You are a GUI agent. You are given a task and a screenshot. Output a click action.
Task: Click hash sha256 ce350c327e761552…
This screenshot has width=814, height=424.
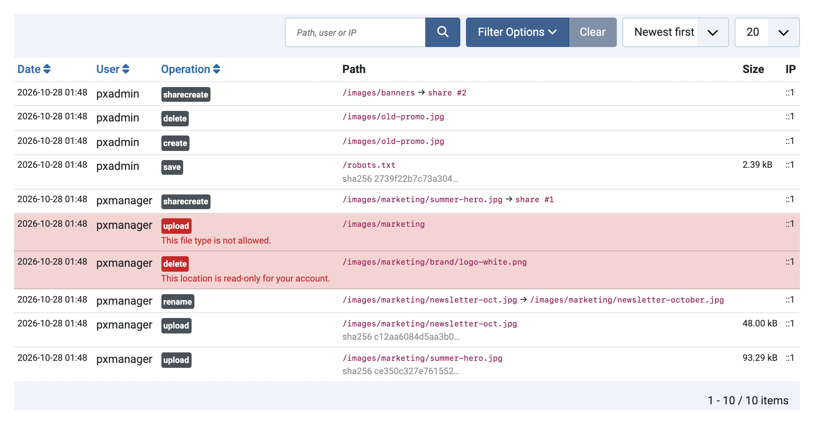tap(401, 371)
